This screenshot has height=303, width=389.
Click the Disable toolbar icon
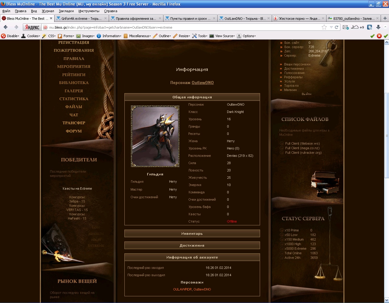pyautogui.click(x=3, y=36)
